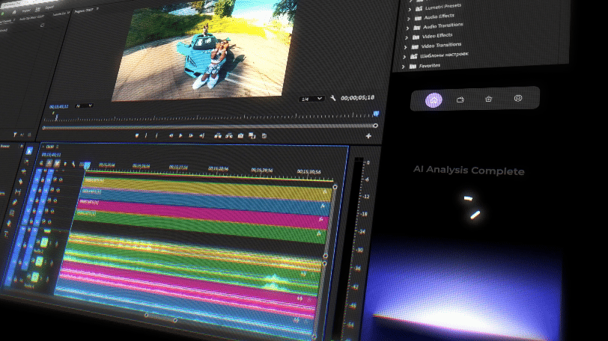Click the blue playhead on timeline ruler

(85, 166)
